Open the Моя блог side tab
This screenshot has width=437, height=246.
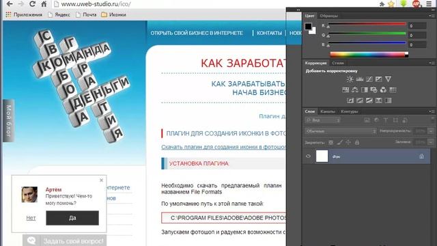(x=9, y=120)
